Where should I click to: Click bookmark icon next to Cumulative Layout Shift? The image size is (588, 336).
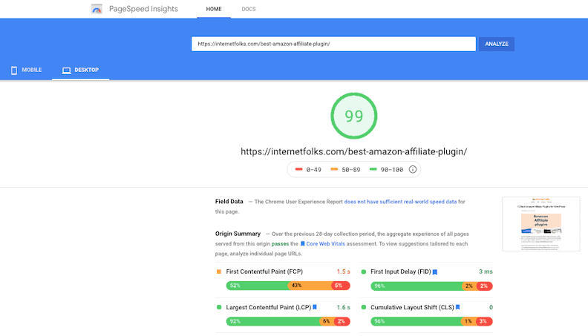pos(457,307)
